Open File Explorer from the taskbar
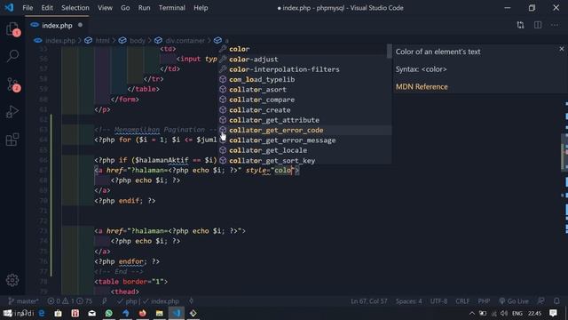Viewport: 568px width, 320px height. 159,313
